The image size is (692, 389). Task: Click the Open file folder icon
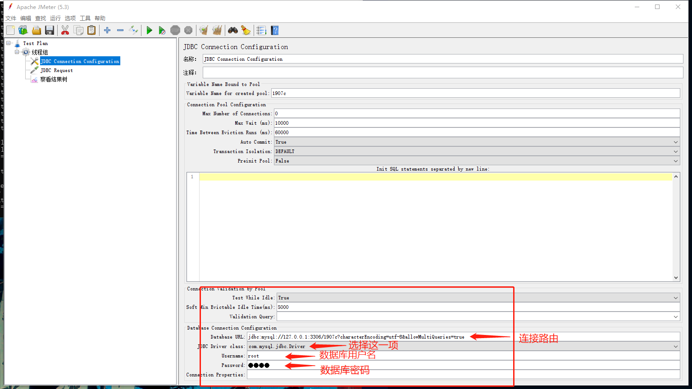[36, 30]
